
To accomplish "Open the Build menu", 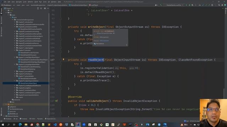I will [36, 2].
